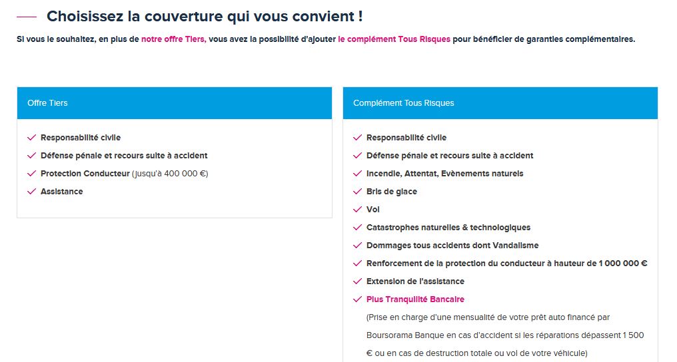Image resolution: width=677 pixels, height=362 pixels.
Task: Click Renforcement de la protection du conducteur item
Action: [x=507, y=264]
